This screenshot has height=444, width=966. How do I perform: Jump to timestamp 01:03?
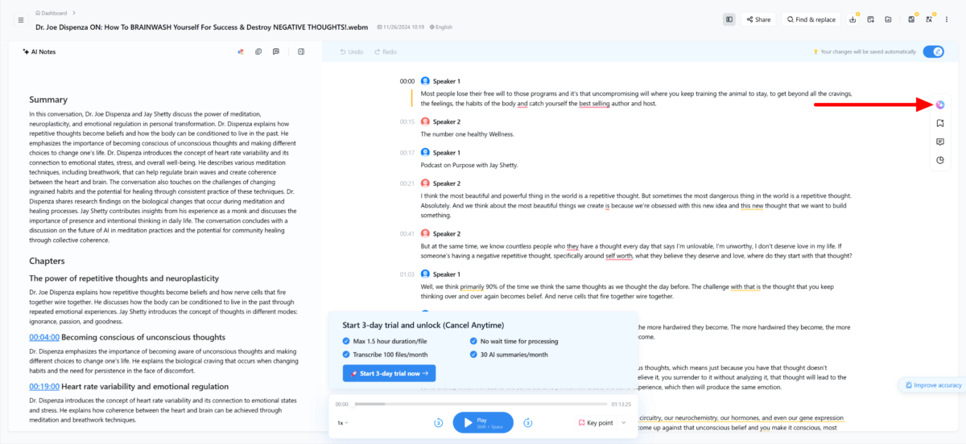point(407,274)
